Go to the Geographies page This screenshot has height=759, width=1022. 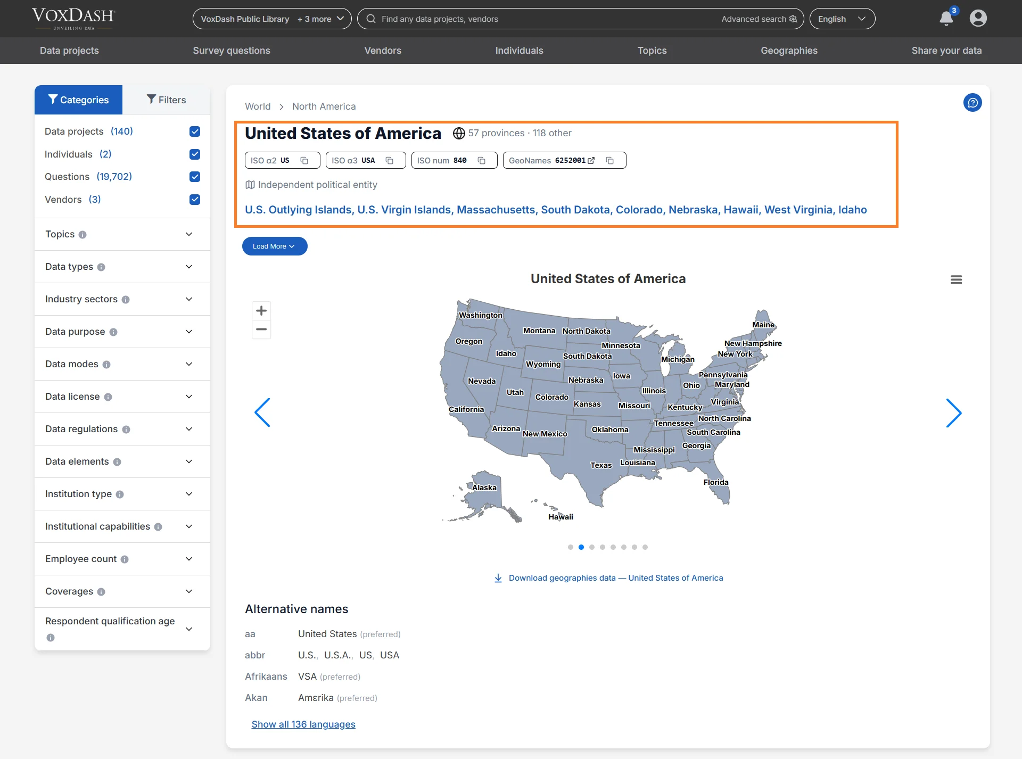(x=789, y=51)
